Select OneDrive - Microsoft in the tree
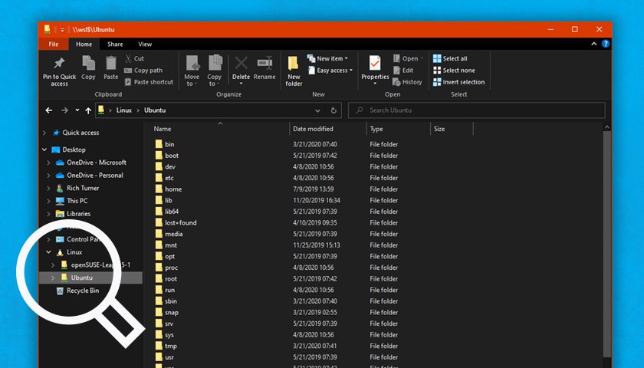The width and height of the screenshot is (644, 368). 97,163
